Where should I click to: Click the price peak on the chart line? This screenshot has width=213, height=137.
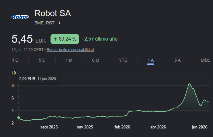tap(189, 84)
